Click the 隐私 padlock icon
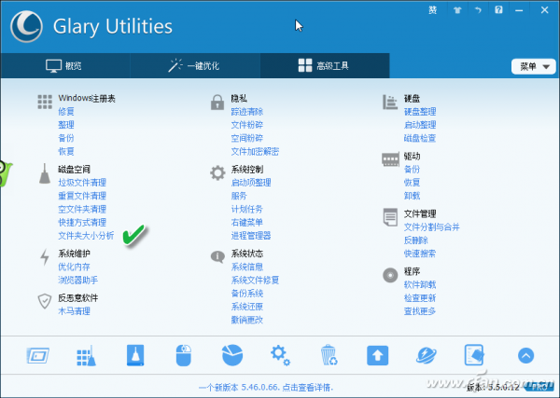560x398 pixels. [x=217, y=102]
